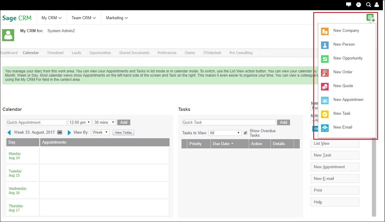Click the New Appointment calendar icon
The width and height of the screenshot is (385, 222).
coord(325,100)
